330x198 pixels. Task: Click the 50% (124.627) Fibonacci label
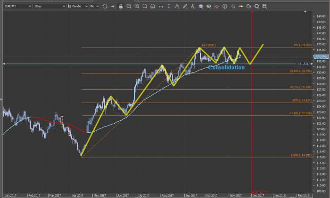pos(302,100)
